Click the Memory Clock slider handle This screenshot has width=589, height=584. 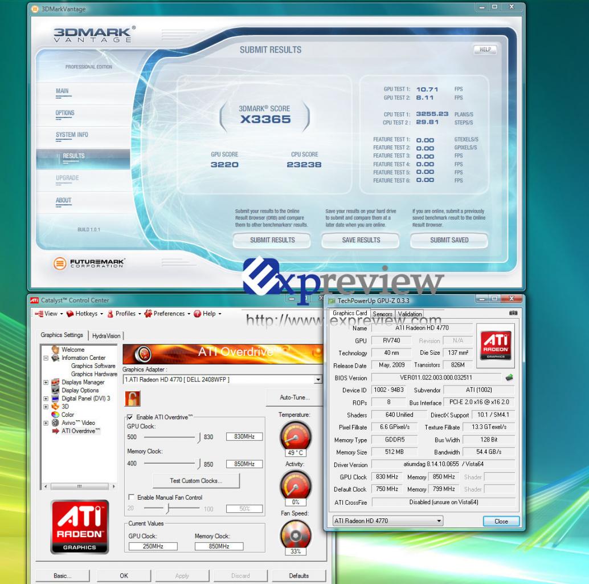click(199, 464)
